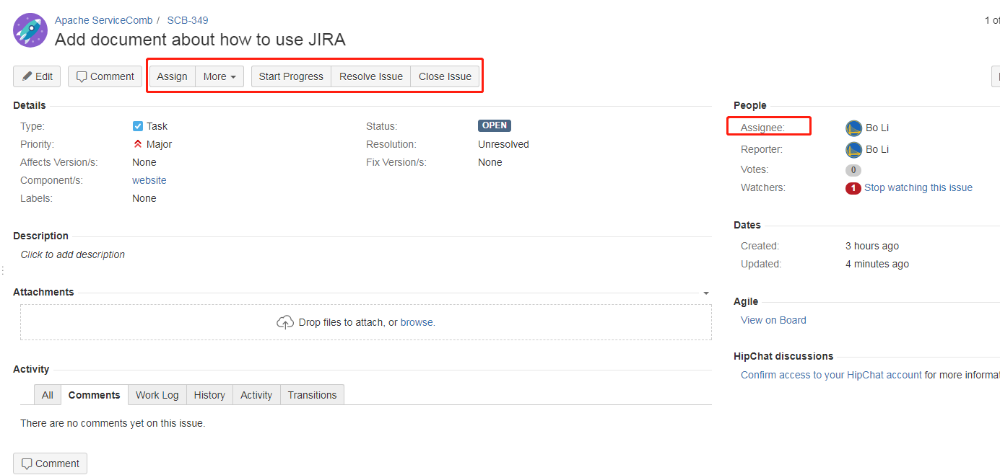Click the Assignee Bo Li avatar

(x=853, y=128)
